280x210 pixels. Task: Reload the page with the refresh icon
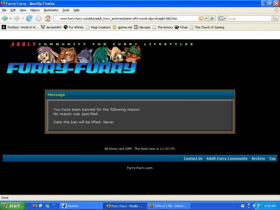(x=29, y=18)
